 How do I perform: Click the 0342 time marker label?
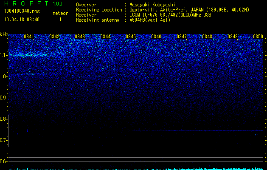pyautogui.click(x=54, y=37)
